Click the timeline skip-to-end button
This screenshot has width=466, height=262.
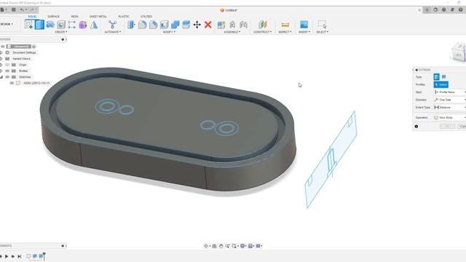pos(20,256)
